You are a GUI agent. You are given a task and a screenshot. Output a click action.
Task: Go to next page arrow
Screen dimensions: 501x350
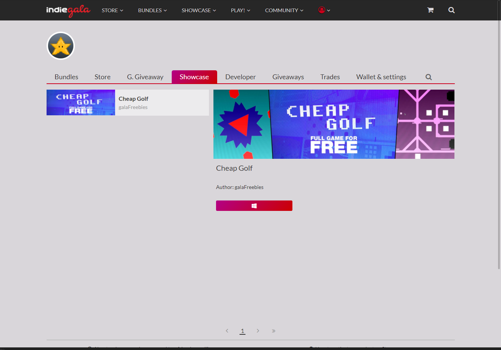258,331
